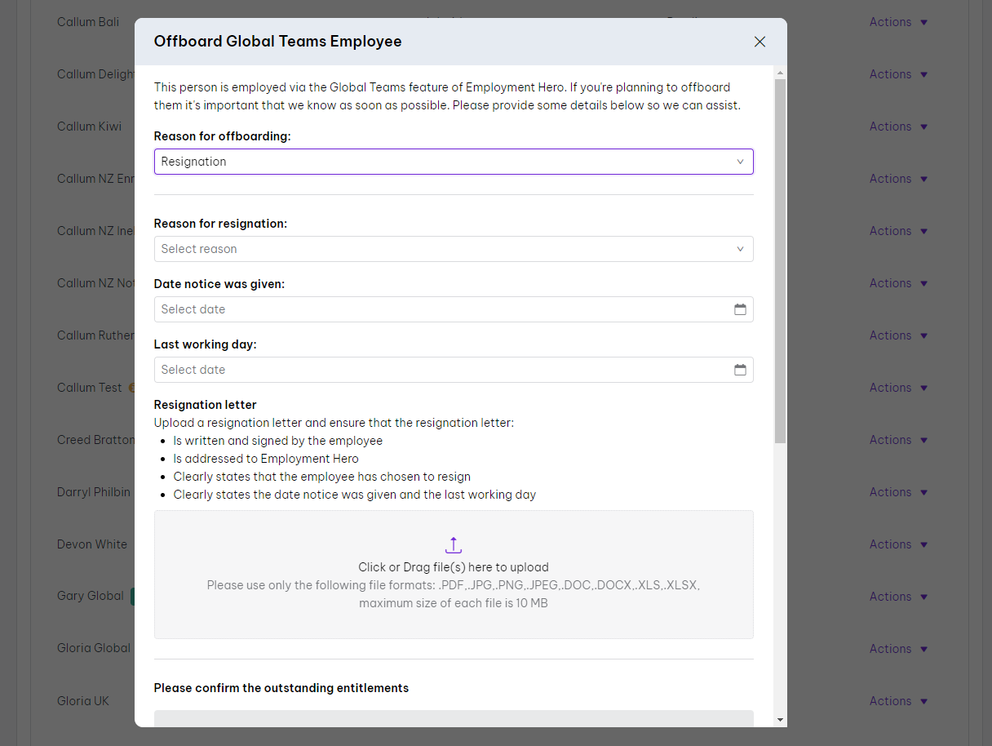
Task: Expand the Reason for resignation dropdown
Action: 453,249
